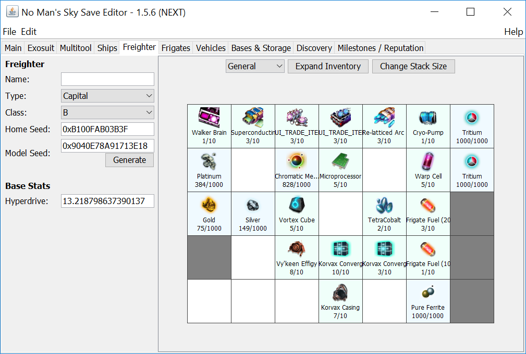Switch to the Frigates tab
Screen dimensions: 526x354
(x=176, y=48)
